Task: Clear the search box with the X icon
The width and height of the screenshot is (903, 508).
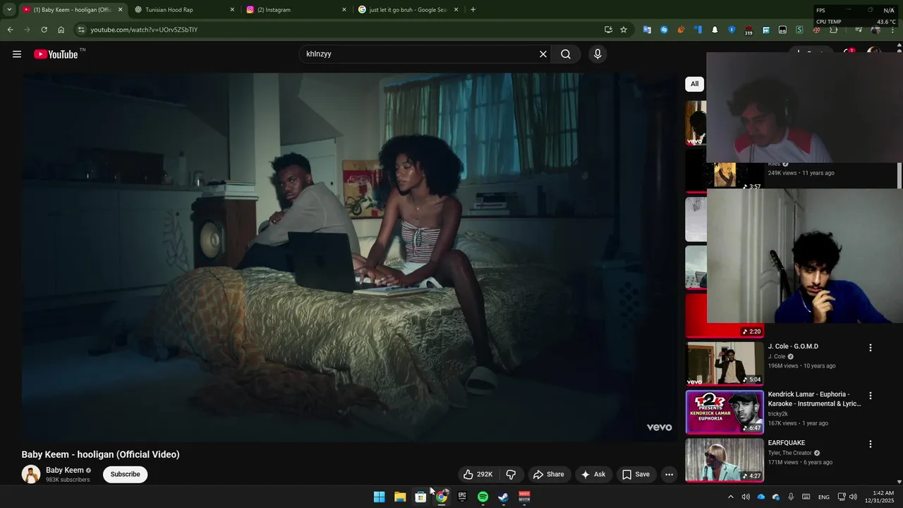Action: point(543,54)
